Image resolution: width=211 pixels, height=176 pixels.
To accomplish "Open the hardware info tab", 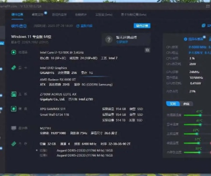I will click(17, 14).
